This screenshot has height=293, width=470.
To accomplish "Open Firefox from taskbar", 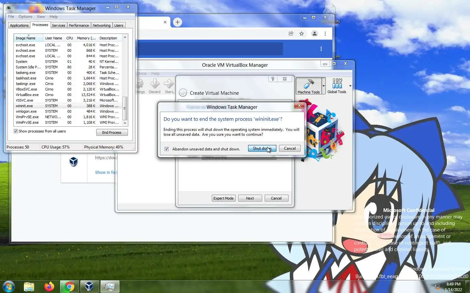I will tap(49, 286).
